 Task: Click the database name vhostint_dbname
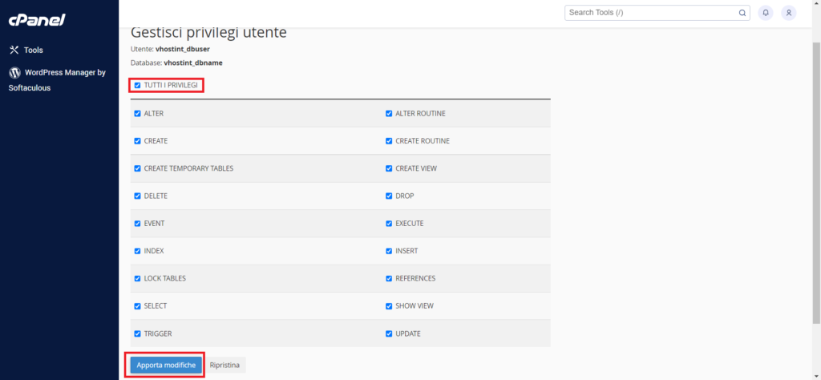(193, 63)
